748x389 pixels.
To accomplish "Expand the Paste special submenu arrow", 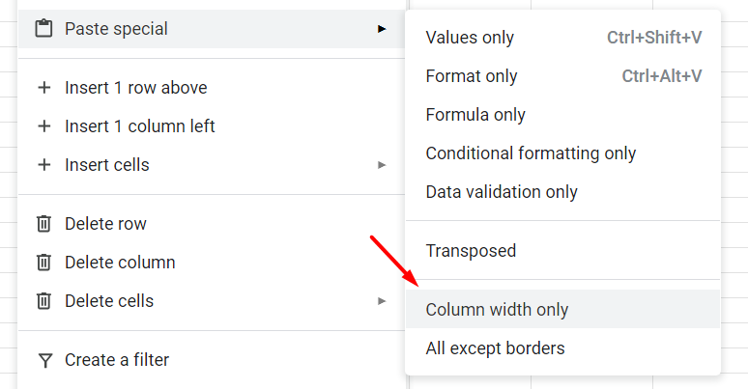I will click(x=382, y=29).
